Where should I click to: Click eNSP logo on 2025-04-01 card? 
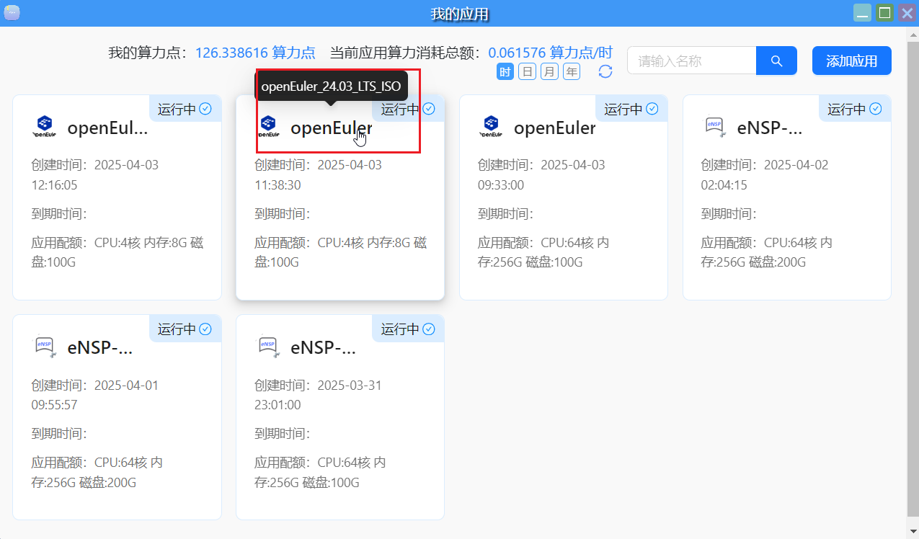click(45, 347)
